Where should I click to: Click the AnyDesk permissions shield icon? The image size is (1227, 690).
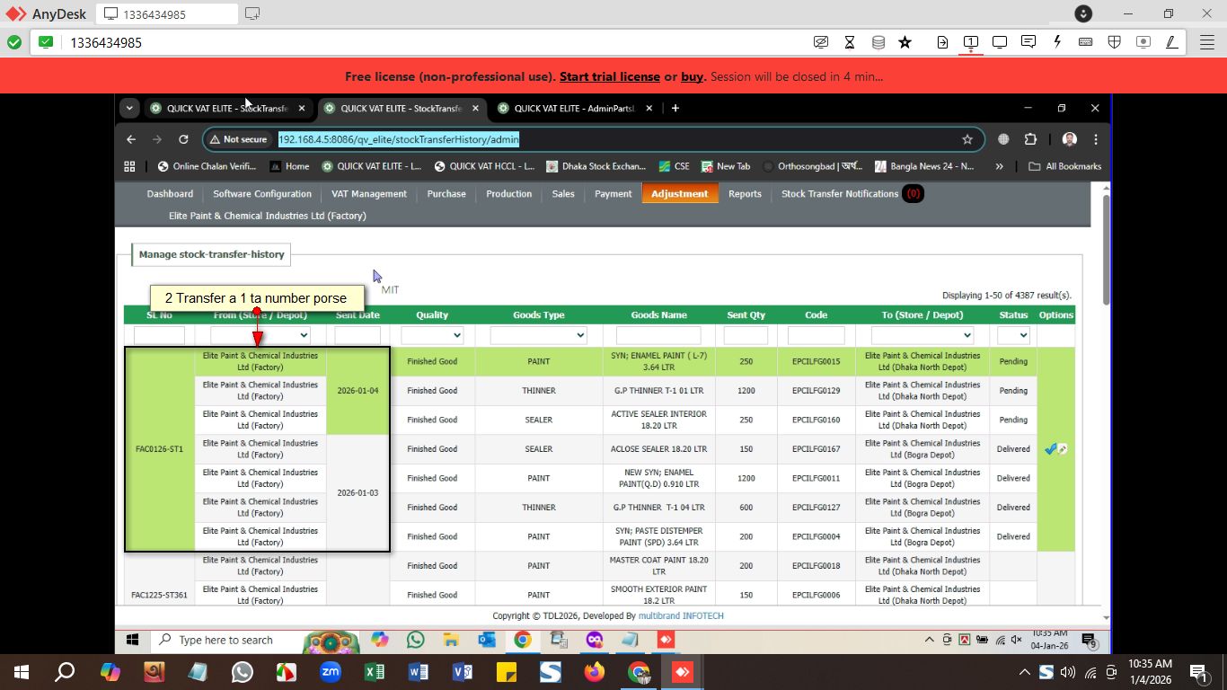click(1114, 42)
